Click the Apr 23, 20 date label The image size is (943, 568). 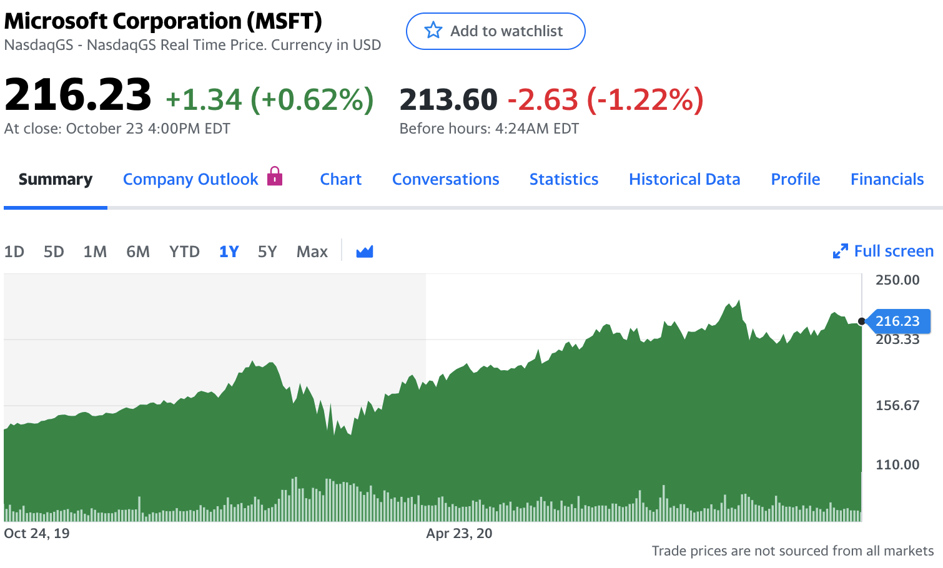(x=459, y=534)
